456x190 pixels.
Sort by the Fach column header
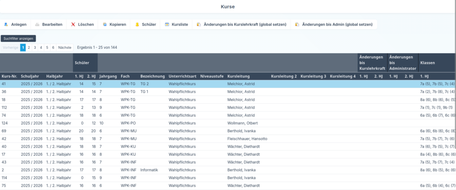(x=125, y=76)
